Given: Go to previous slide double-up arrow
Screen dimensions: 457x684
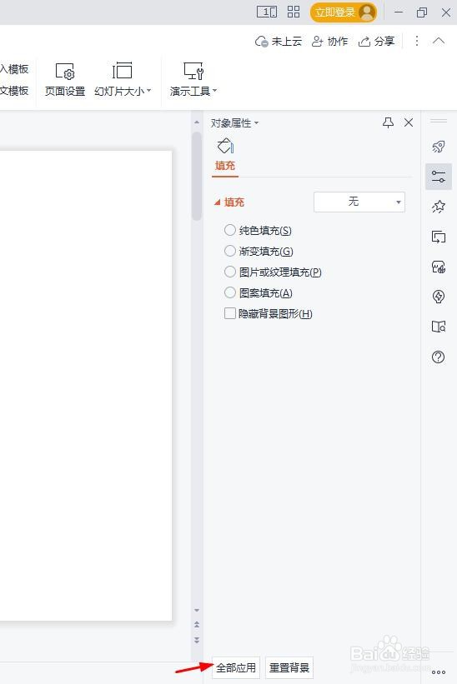Looking at the screenshot, I should point(197,624).
